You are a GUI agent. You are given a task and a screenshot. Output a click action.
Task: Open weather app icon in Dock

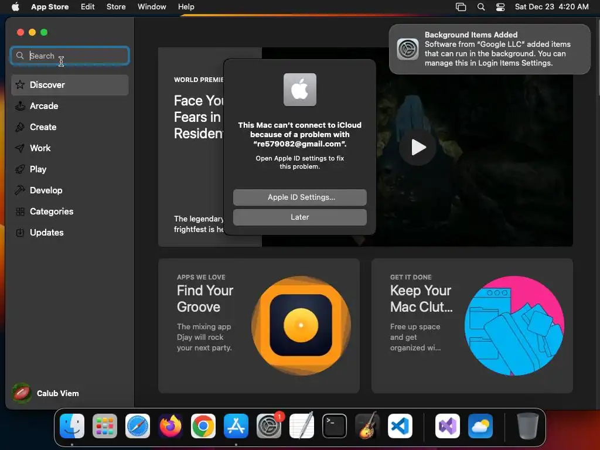pos(480,426)
